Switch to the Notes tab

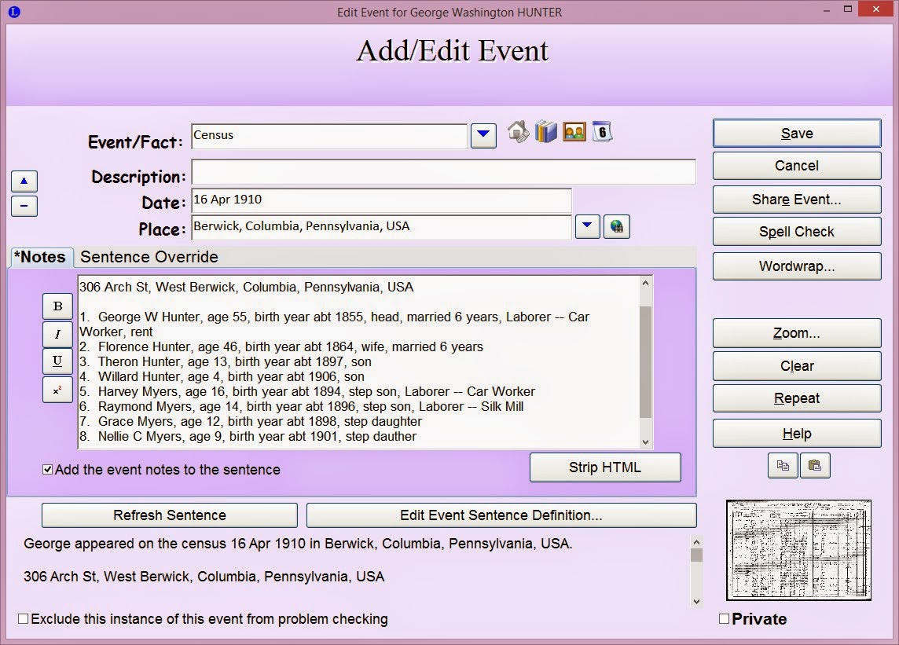(40, 258)
